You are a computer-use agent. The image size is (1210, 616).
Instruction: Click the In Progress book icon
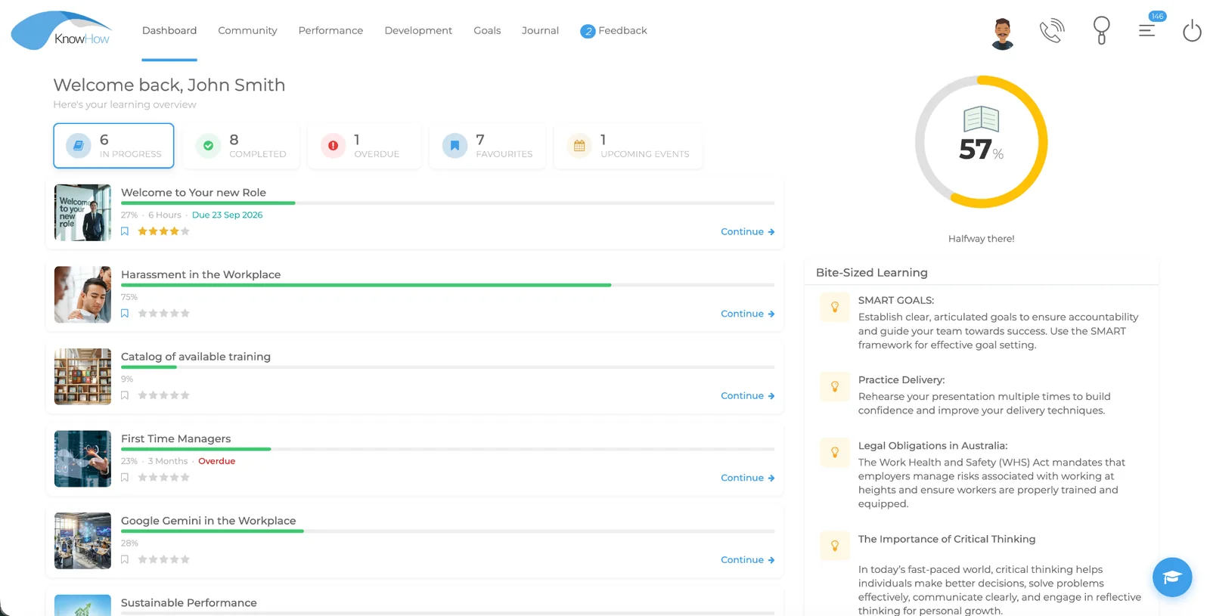[x=79, y=146]
